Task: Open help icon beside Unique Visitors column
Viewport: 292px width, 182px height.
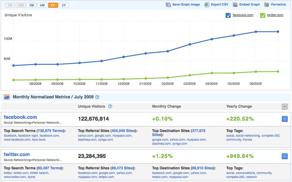Action: tap(110, 106)
